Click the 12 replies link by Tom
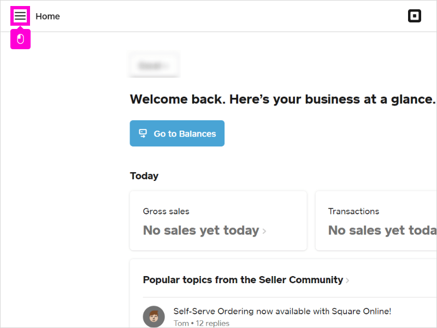Screen dimensions: 437x328 click(x=214, y=323)
